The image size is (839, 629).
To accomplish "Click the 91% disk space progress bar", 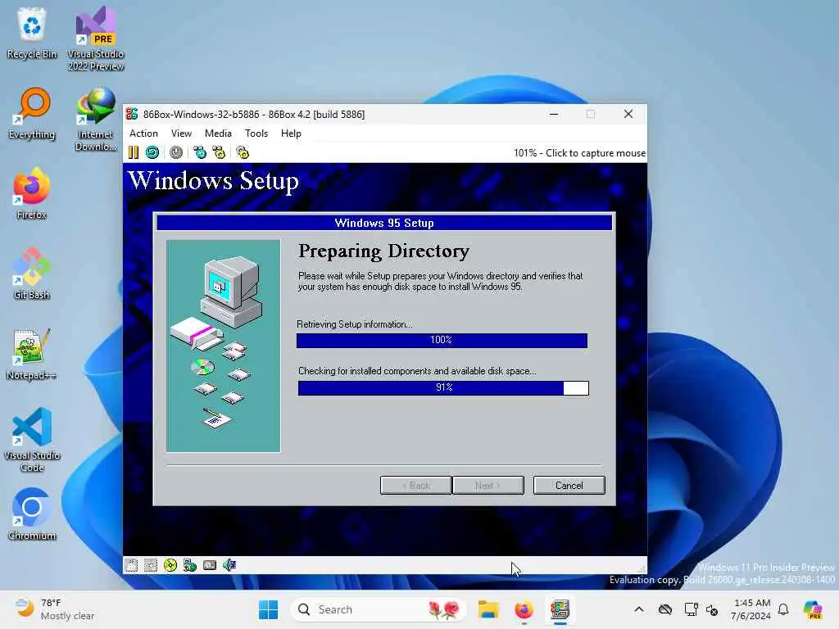I will [443, 387].
